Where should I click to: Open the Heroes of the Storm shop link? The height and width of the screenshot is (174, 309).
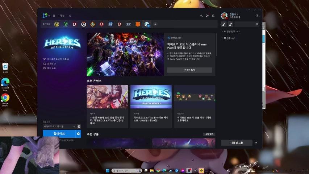click(x=56, y=59)
